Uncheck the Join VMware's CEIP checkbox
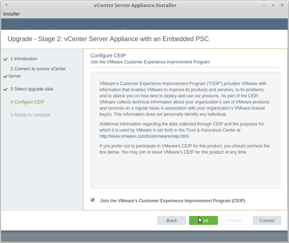This screenshot has width=289, height=243. pyautogui.click(x=93, y=200)
